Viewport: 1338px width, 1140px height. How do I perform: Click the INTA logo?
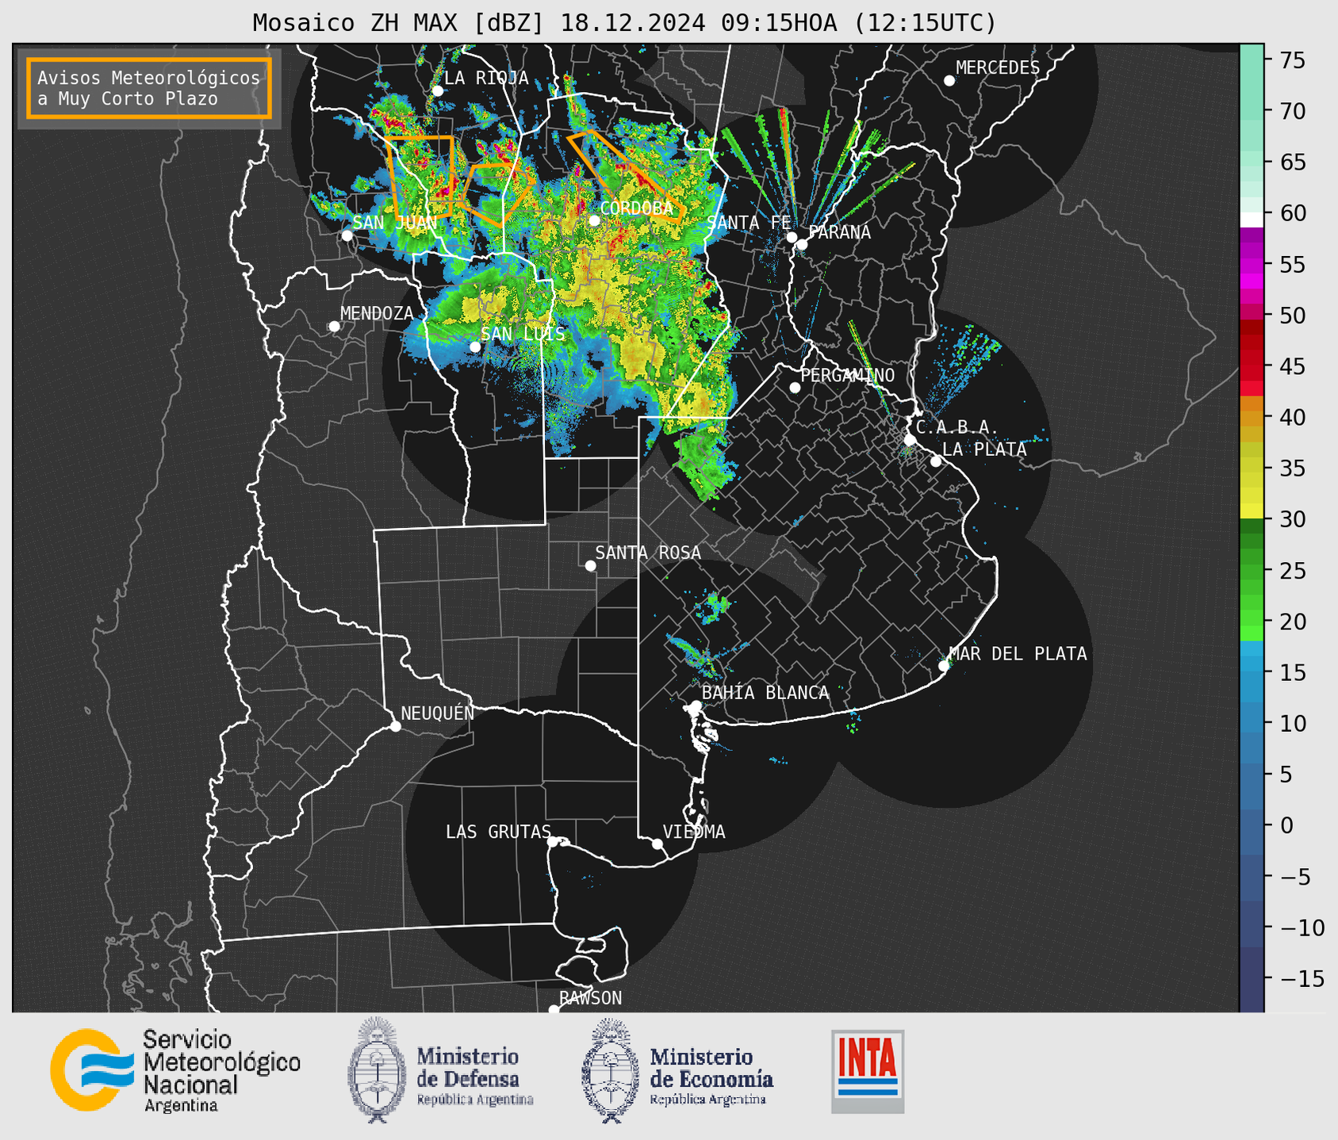tap(868, 1072)
